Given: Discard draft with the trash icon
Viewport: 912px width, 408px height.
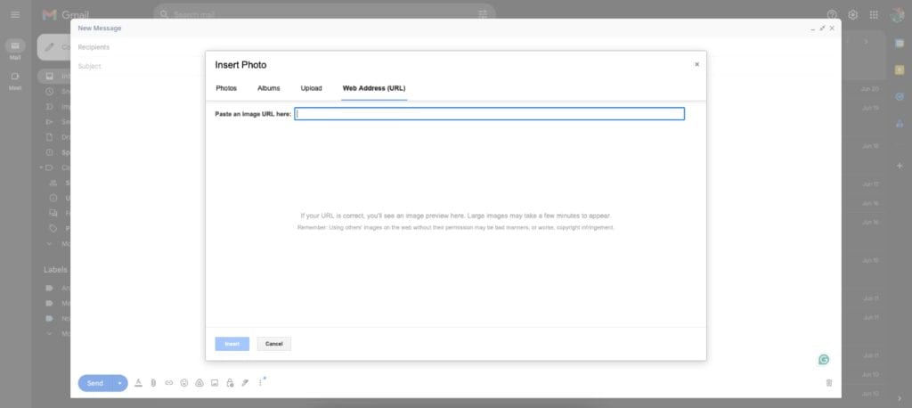Looking at the screenshot, I should tap(829, 382).
